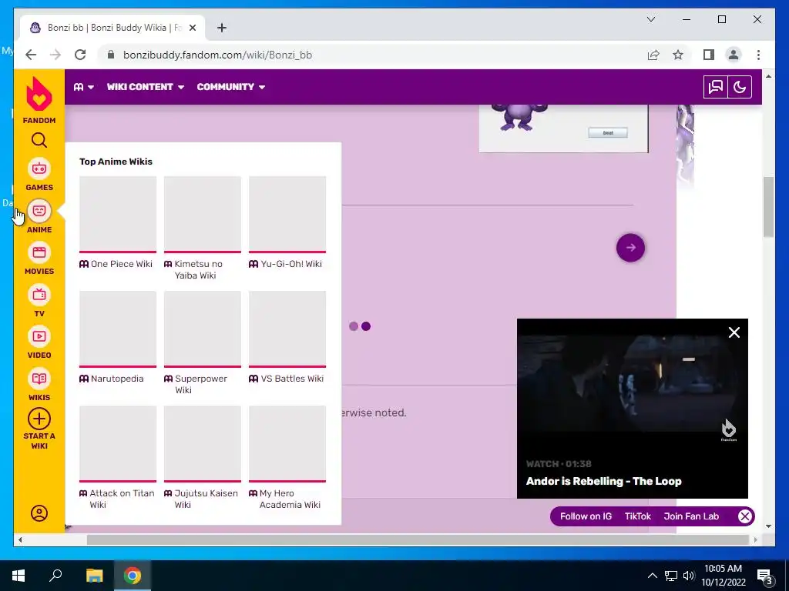The image size is (789, 591).
Task: Close the Bonzi bb tab
Action: click(192, 28)
